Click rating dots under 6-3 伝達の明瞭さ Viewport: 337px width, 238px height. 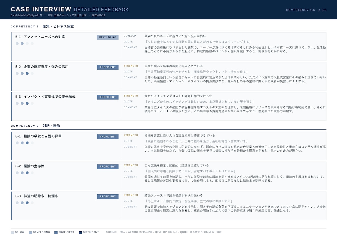pos(25,203)
